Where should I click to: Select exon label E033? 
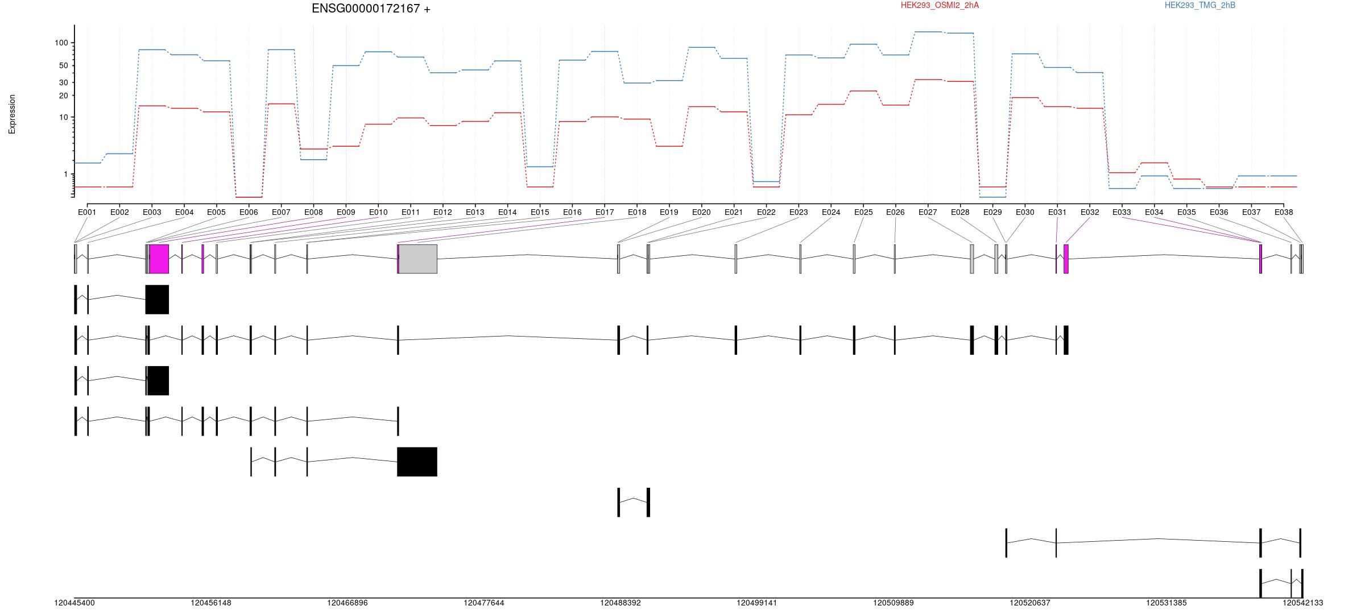pyautogui.click(x=1122, y=212)
